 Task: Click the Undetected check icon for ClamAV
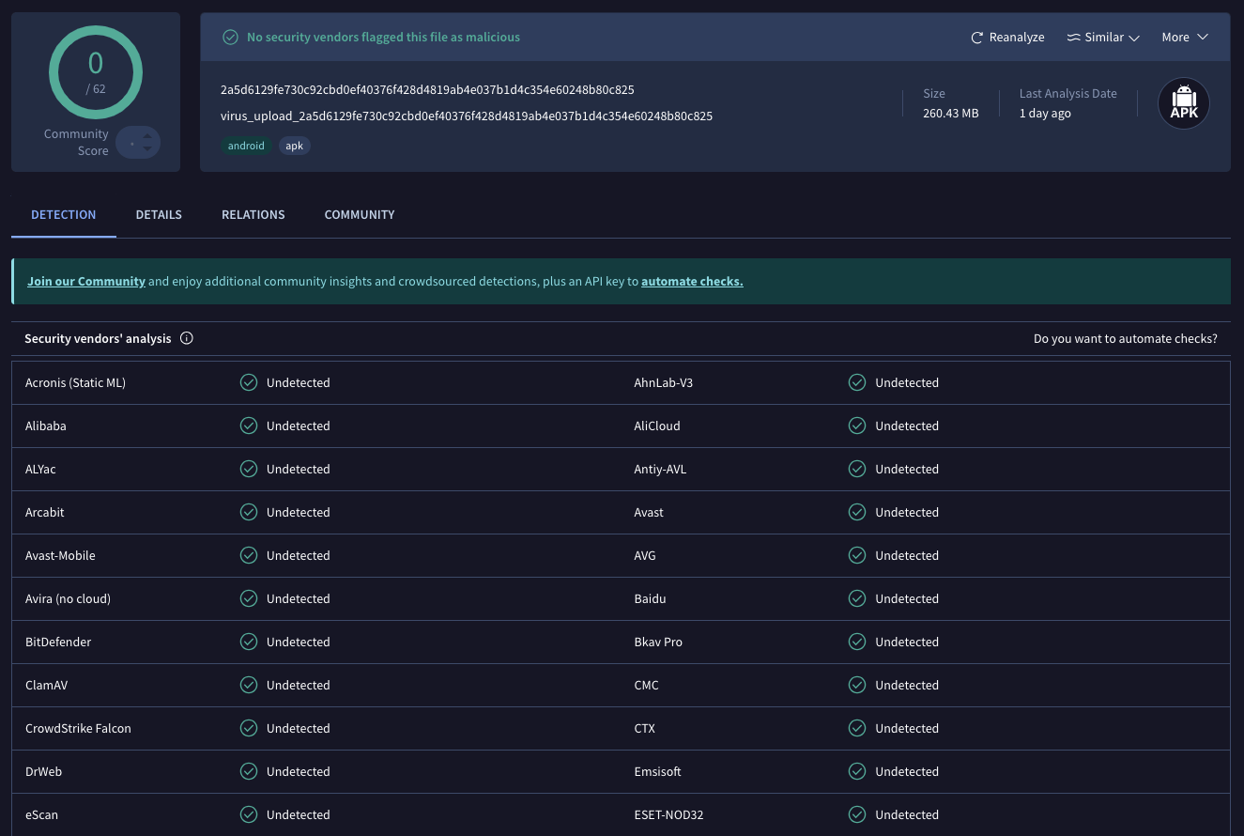tap(249, 685)
